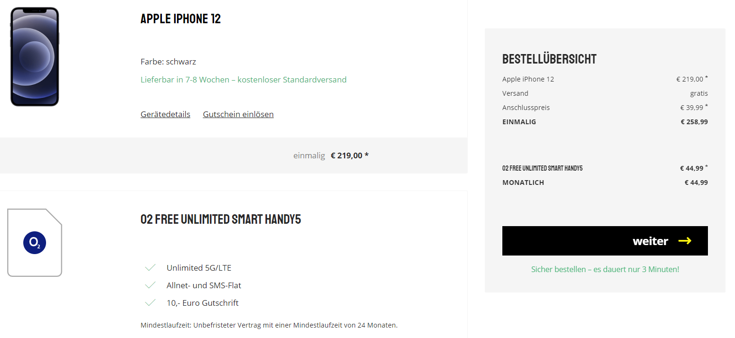Click O2 Free Unlimited Smart Handy5 summary line
Screen dimensions: 735x338
542,168
